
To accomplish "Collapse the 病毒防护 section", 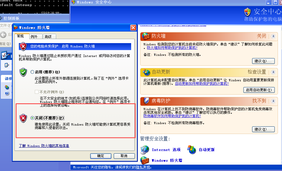I will tap(273, 101).
